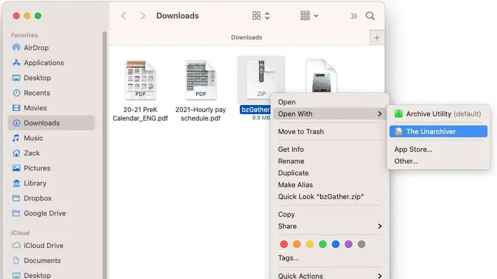Select the 2021-Hourly pay schedule PDF thumbnail
Viewport: 497px width, 279px height.
201,79
